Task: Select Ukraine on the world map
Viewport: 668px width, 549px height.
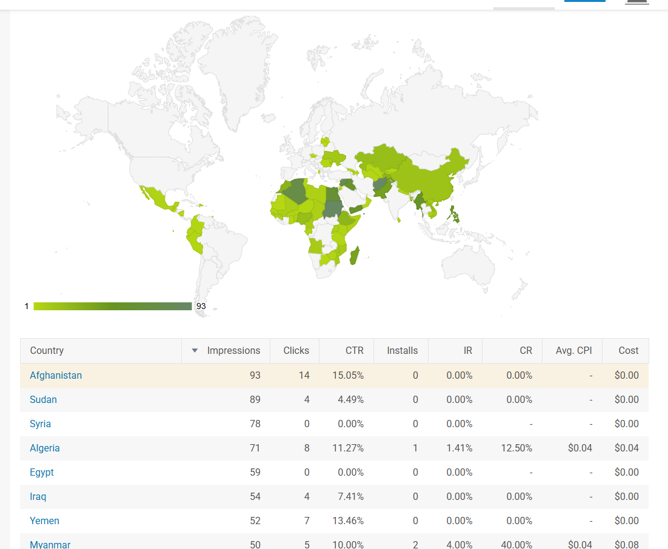Action: point(333,158)
